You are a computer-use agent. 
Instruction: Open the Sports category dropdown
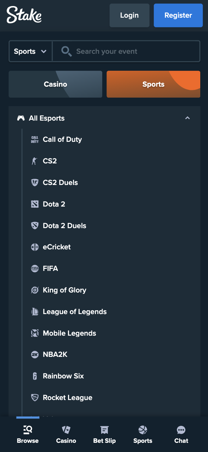[30, 51]
